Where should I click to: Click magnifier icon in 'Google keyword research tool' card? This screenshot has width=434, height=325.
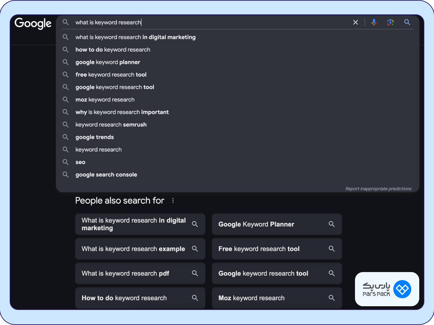click(332, 273)
